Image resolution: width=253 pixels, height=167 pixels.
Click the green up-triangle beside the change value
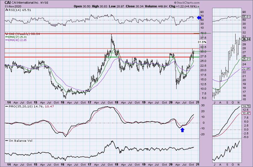pyautogui.click(x=198, y=6)
